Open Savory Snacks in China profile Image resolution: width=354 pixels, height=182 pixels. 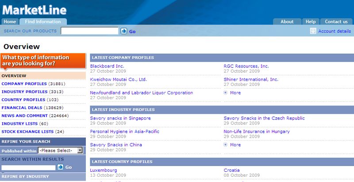(116, 145)
